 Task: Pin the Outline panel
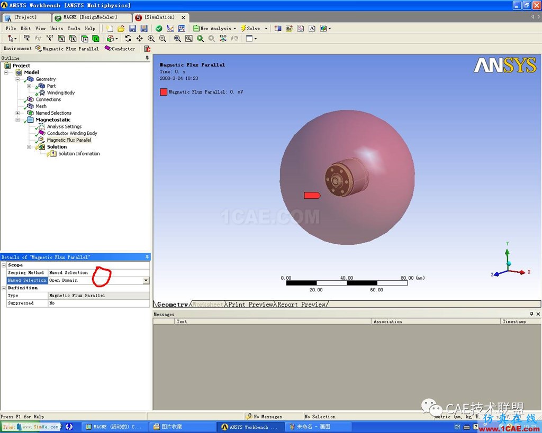click(147, 58)
